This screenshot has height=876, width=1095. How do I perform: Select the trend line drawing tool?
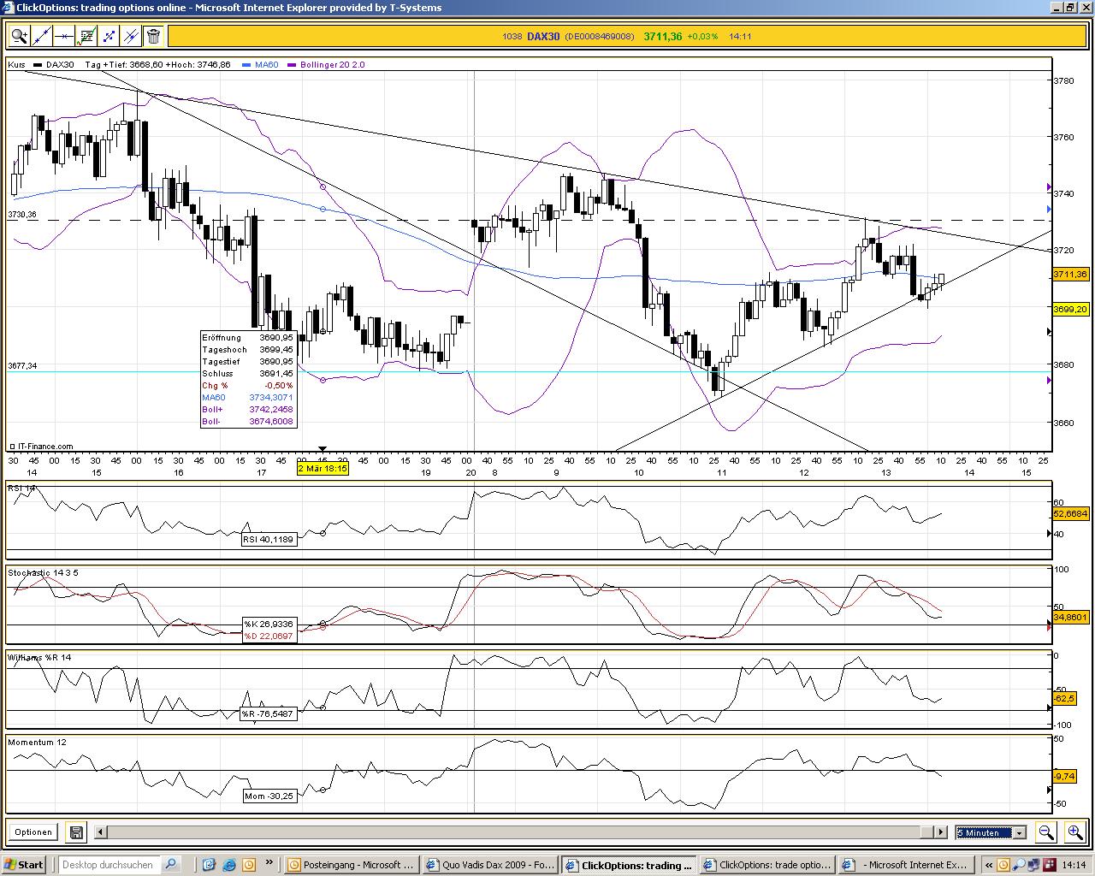pyautogui.click(x=41, y=36)
